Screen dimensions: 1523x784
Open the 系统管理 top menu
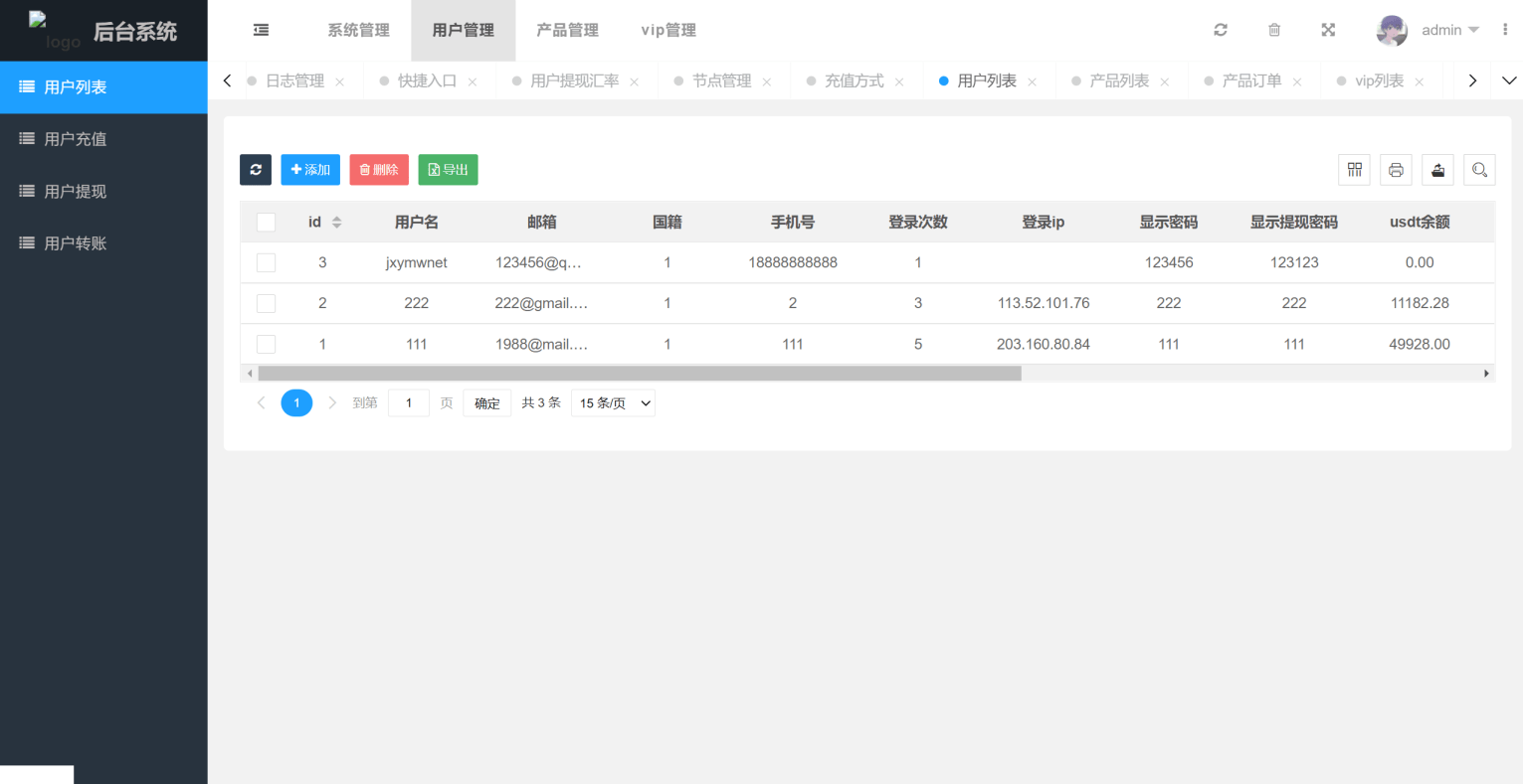(359, 31)
